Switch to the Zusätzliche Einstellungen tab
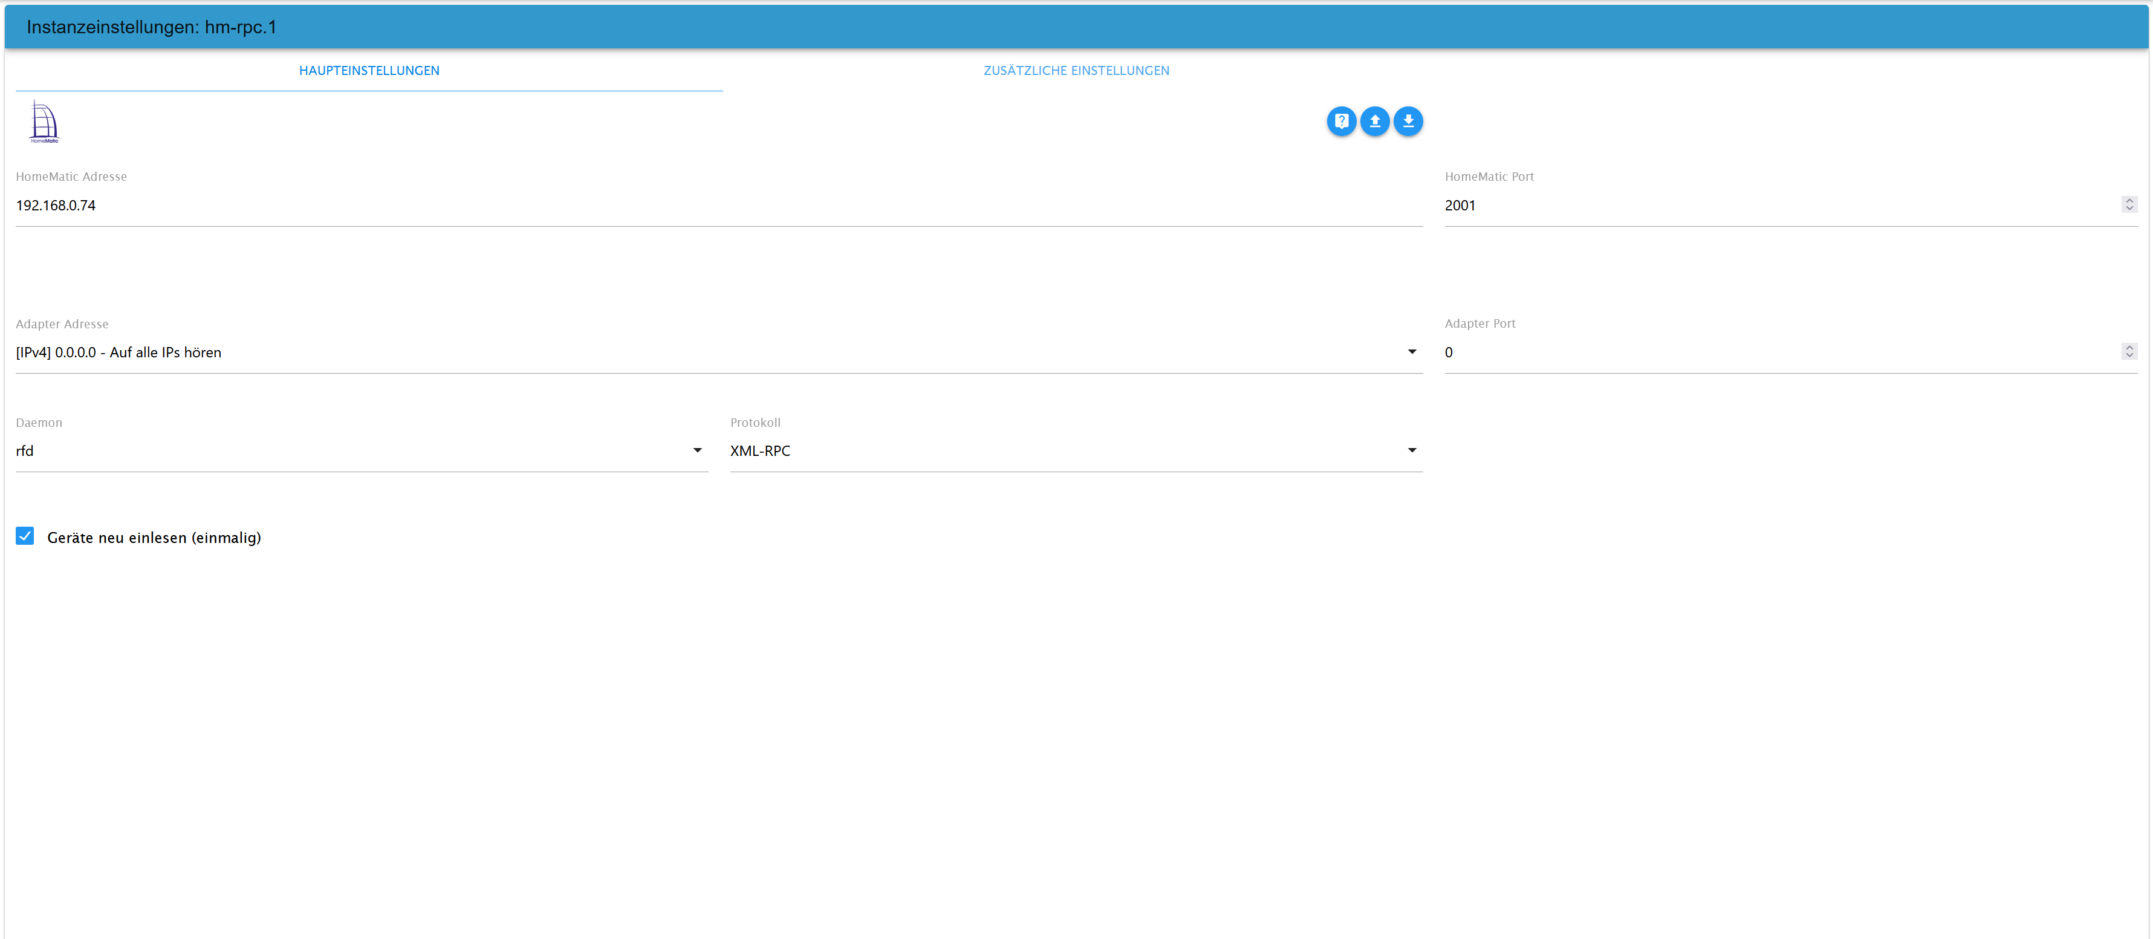2153x939 pixels. [x=1076, y=70]
